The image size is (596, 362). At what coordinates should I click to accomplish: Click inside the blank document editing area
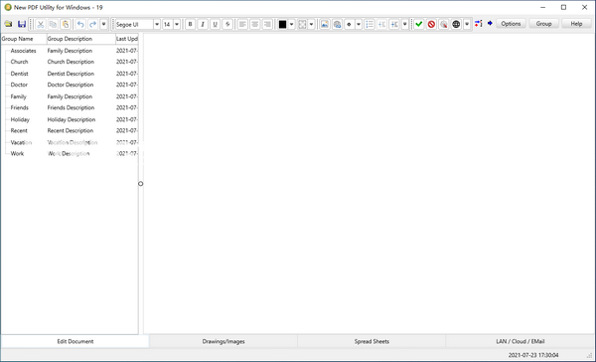point(369,183)
